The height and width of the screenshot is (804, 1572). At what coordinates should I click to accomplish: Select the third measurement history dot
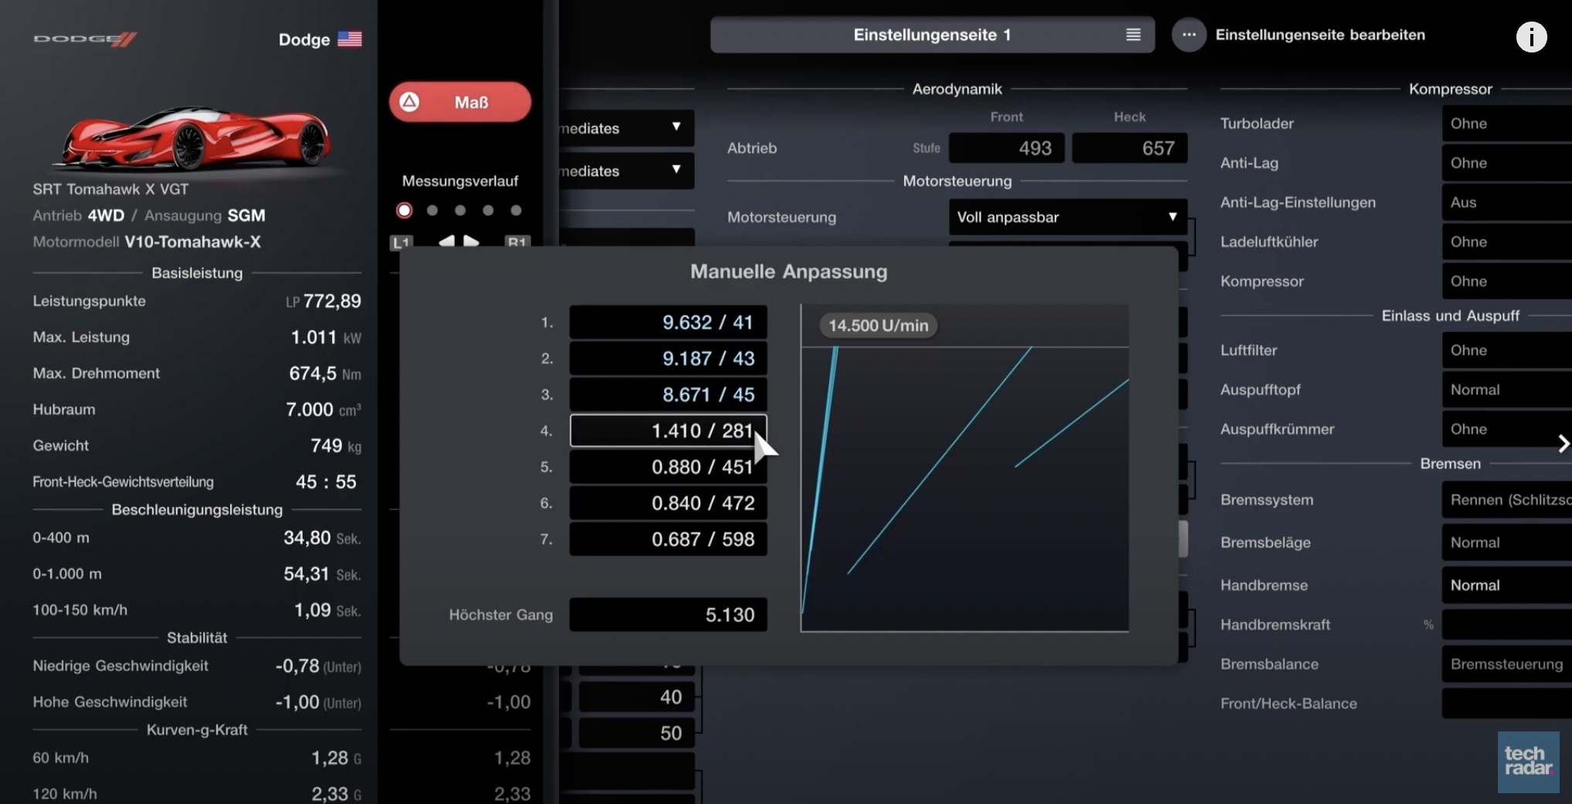460,210
